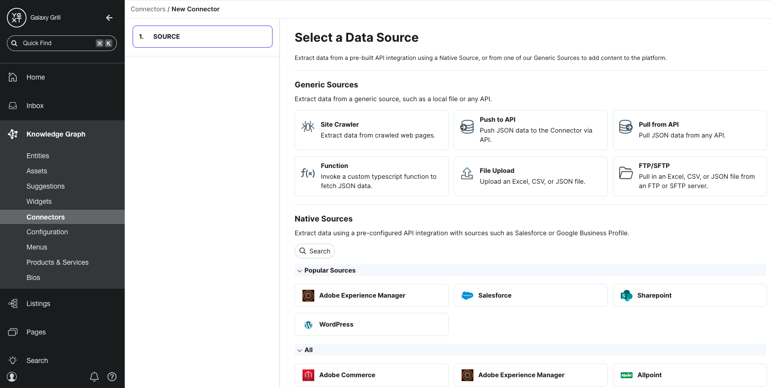Click the Function f(x) icon
Viewport: 771px width, 388px height.
coord(308,173)
